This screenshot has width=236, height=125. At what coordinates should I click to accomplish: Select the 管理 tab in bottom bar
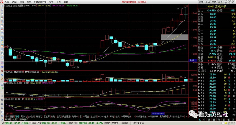(17, 116)
